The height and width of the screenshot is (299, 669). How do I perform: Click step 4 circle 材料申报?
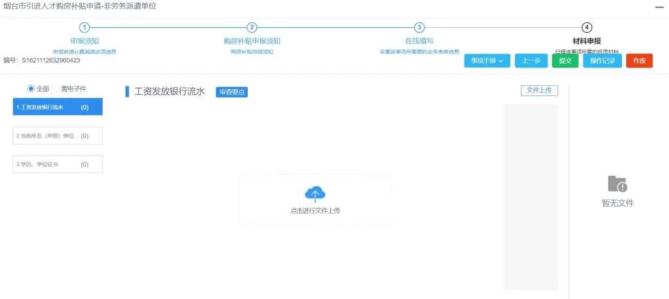click(x=587, y=27)
